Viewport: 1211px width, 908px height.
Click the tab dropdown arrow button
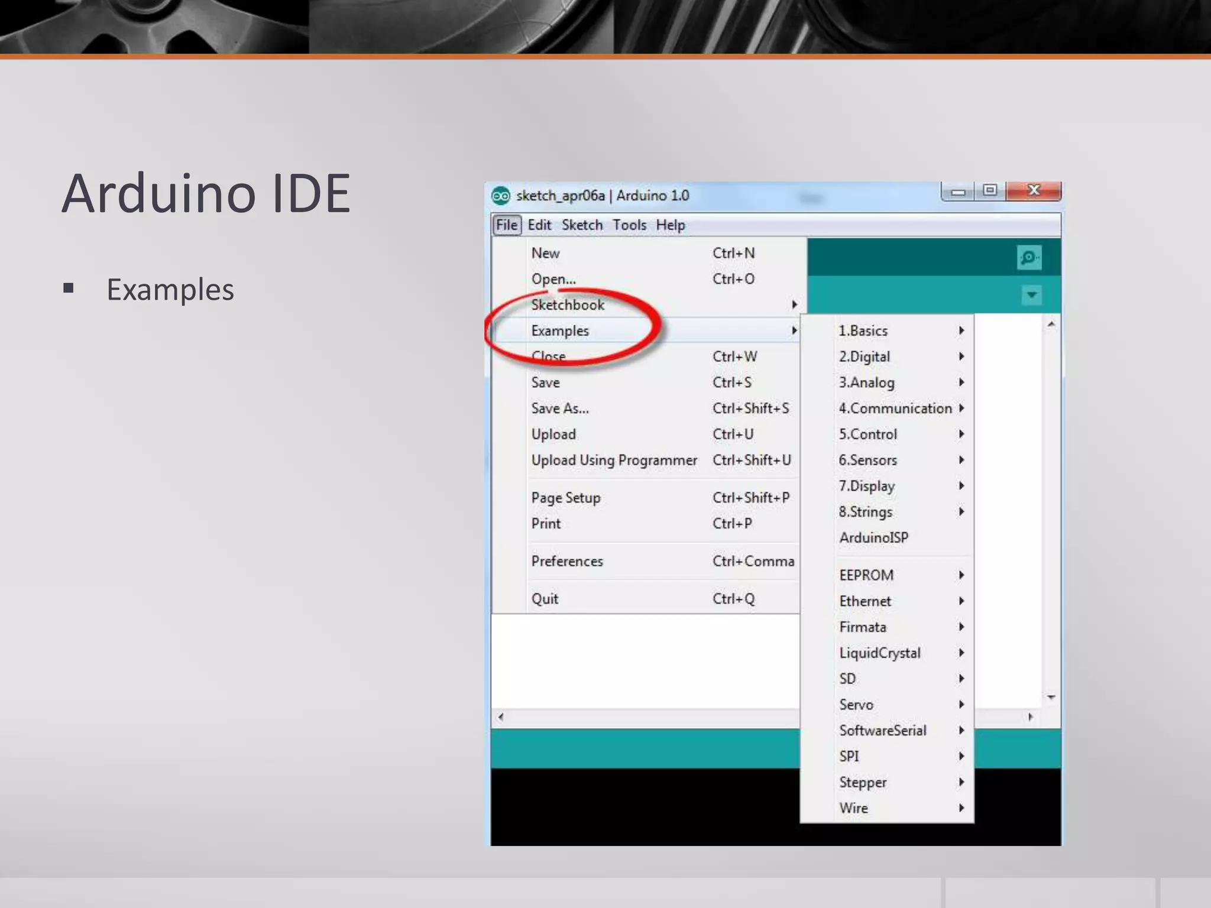click(1031, 294)
